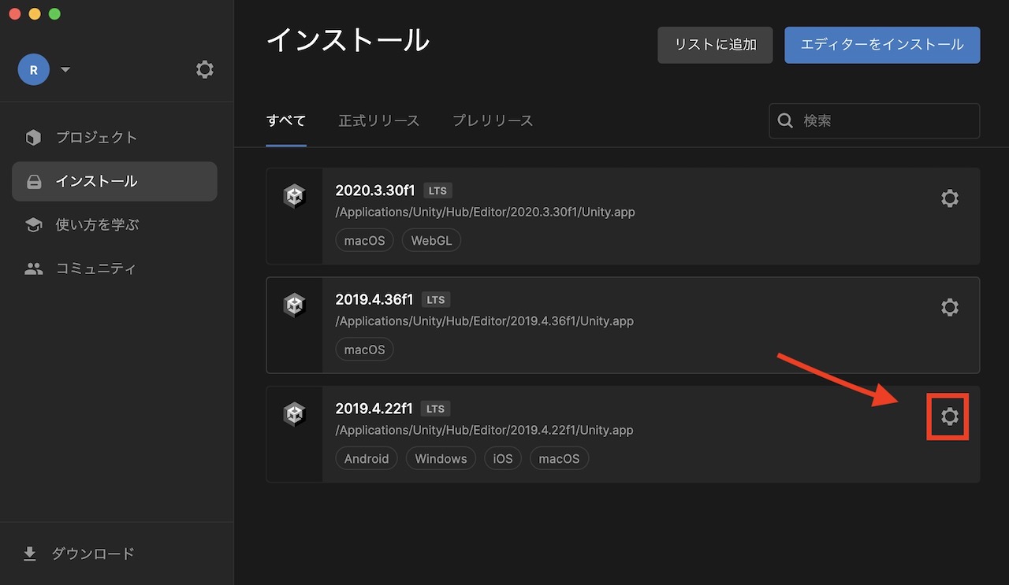Viewport: 1009px width, 585px height.
Task: Open settings for the 2019.4.36f1 editor
Action: click(949, 307)
